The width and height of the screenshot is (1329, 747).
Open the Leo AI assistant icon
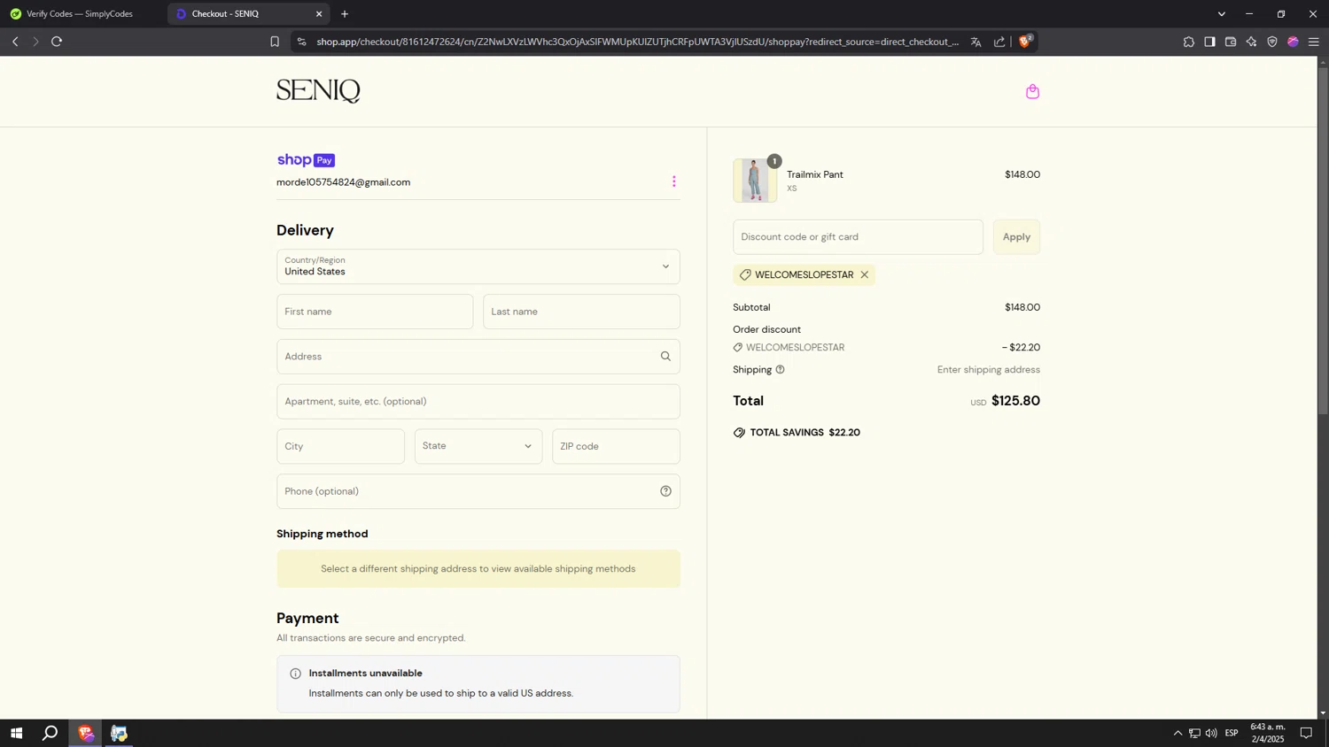[1251, 42]
